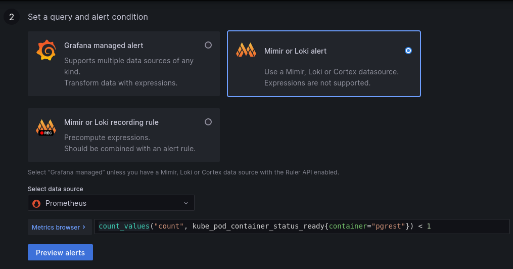Click the "Mimir or Loki alert" card title
The image size is (513, 269).
(x=296, y=51)
